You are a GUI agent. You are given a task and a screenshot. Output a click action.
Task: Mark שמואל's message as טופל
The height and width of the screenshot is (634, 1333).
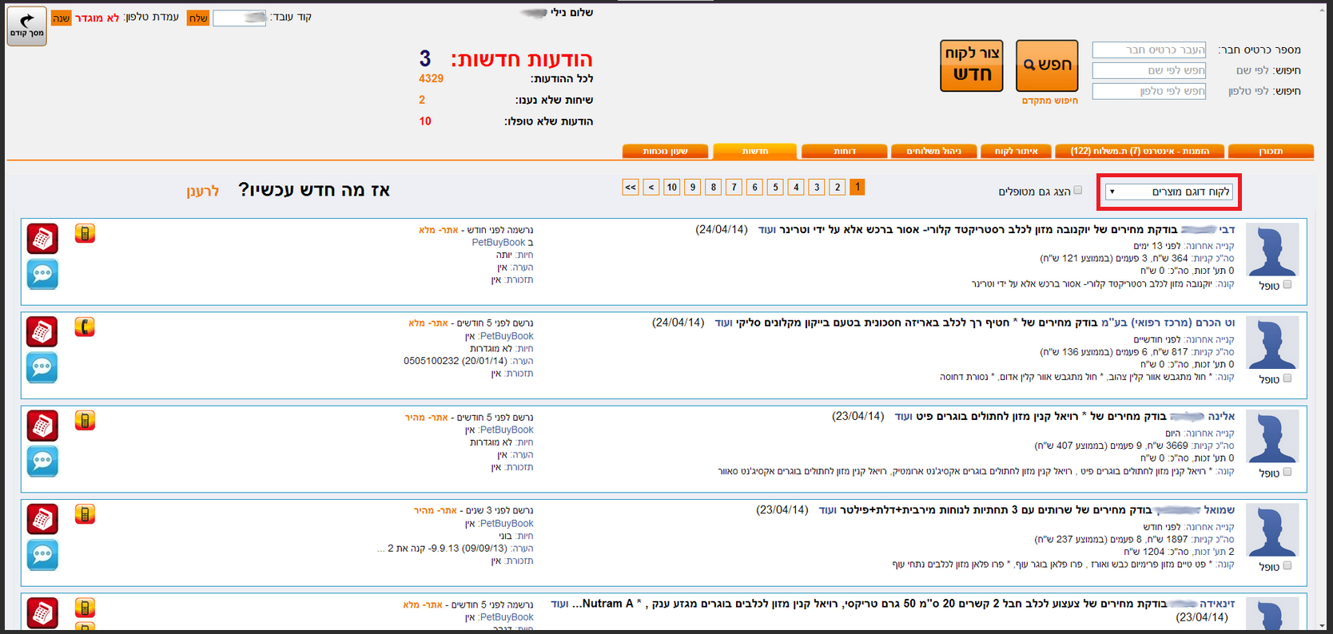coord(1287,566)
